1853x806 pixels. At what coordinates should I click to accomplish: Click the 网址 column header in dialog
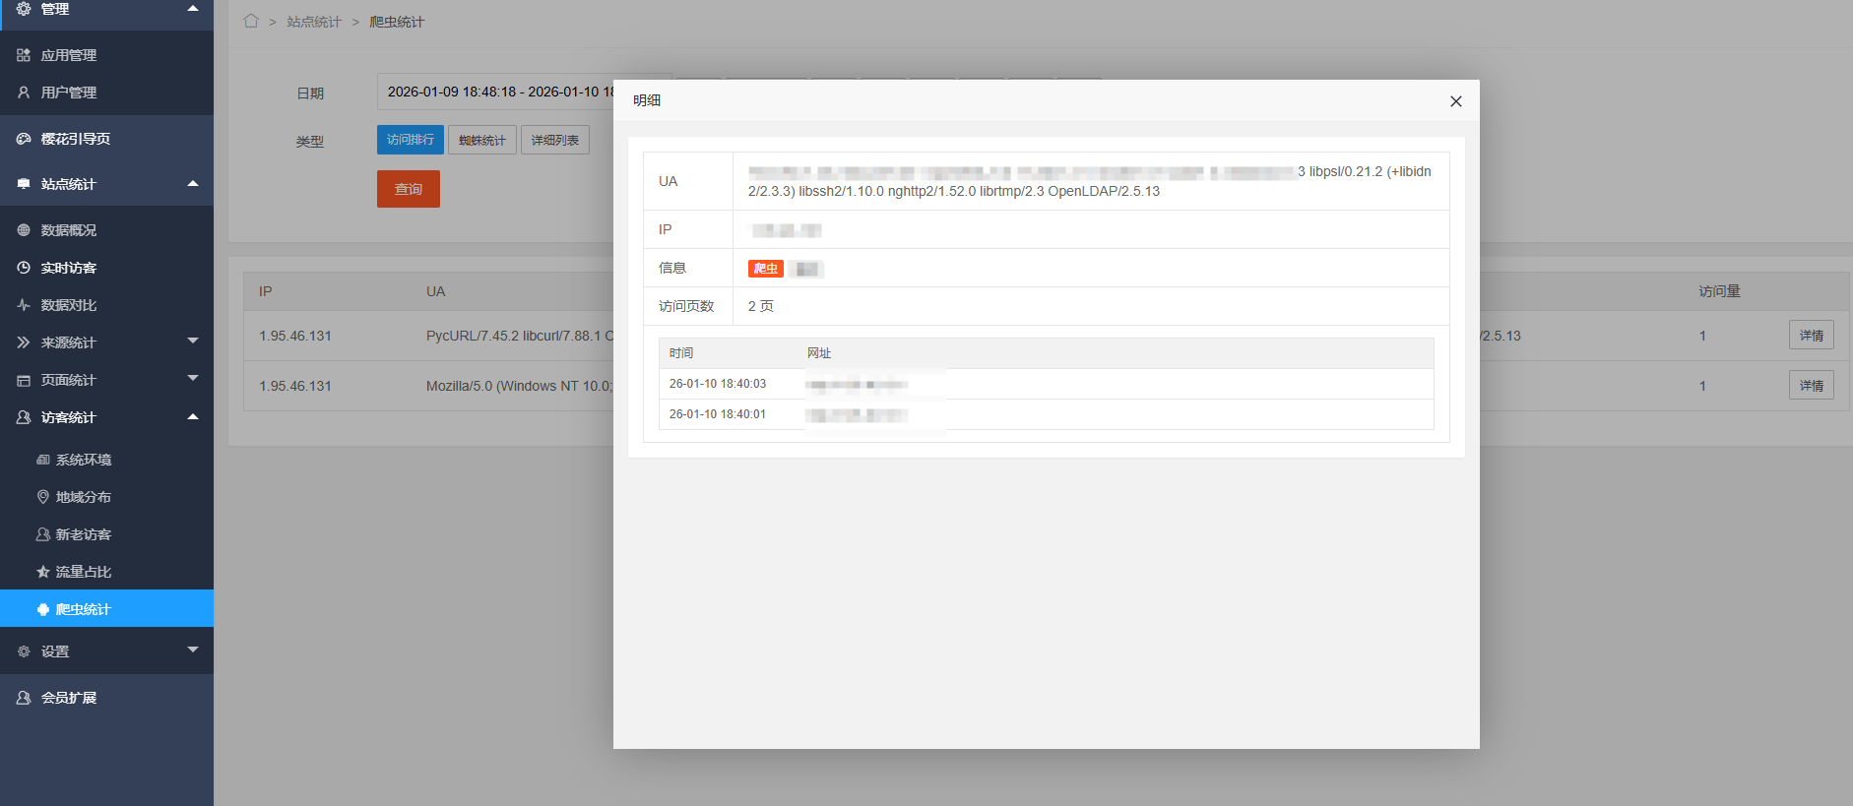coord(819,353)
